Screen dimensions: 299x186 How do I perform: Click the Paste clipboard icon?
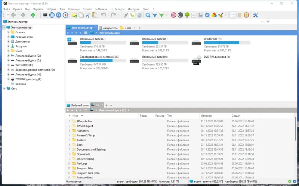(95, 15)
